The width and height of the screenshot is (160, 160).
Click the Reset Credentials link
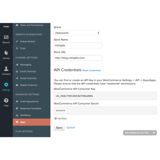click(x=92, y=70)
